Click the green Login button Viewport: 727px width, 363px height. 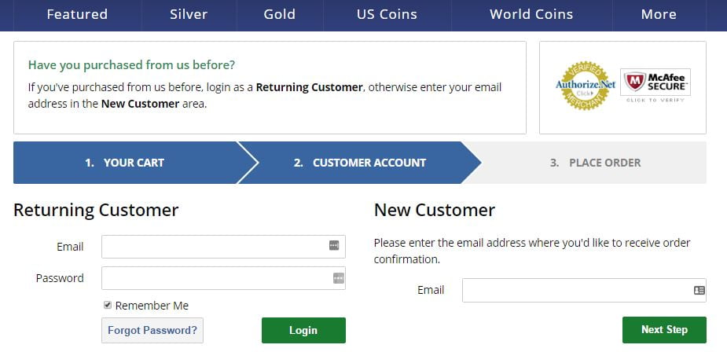pyautogui.click(x=303, y=330)
